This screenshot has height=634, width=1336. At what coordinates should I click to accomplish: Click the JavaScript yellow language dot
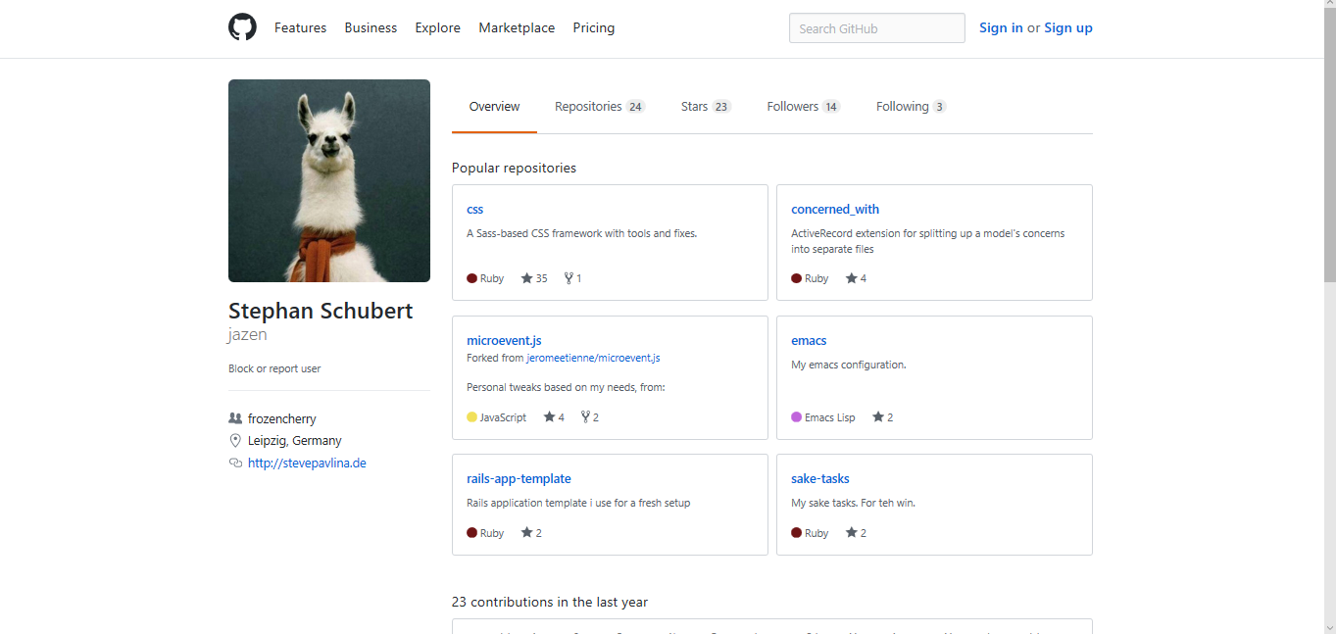coord(471,417)
